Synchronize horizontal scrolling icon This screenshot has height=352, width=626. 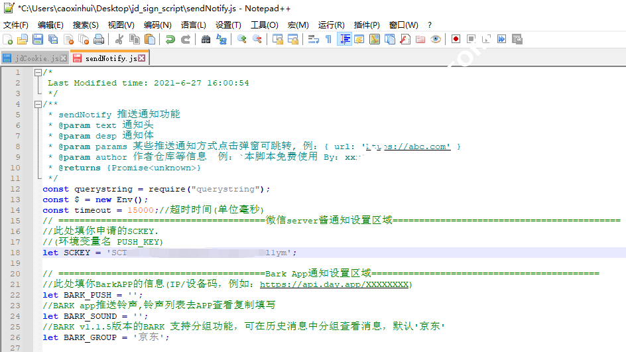point(293,39)
